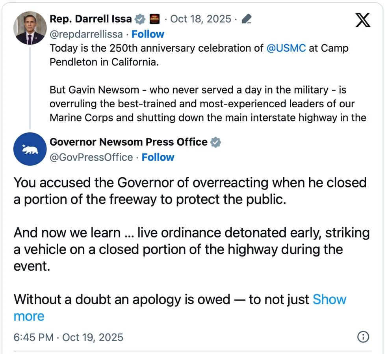Image resolution: width=386 pixels, height=354 pixels.
Task: Open the info circle icon at bottom right
Action: (363, 337)
